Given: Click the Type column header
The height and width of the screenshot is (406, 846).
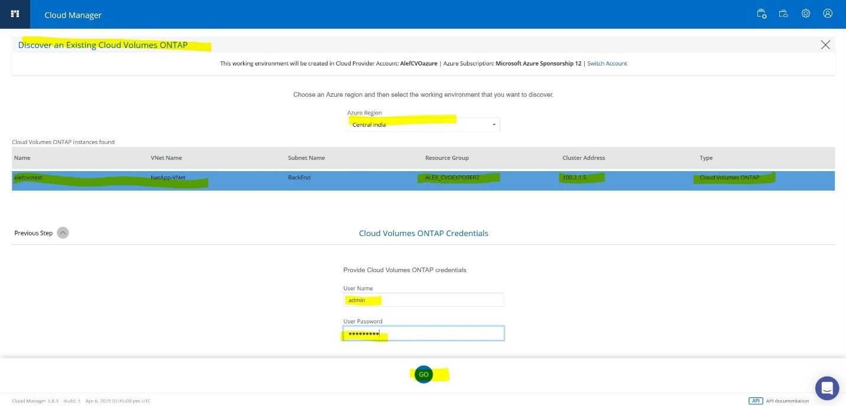Looking at the screenshot, I should pyautogui.click(x=706, y=158).
